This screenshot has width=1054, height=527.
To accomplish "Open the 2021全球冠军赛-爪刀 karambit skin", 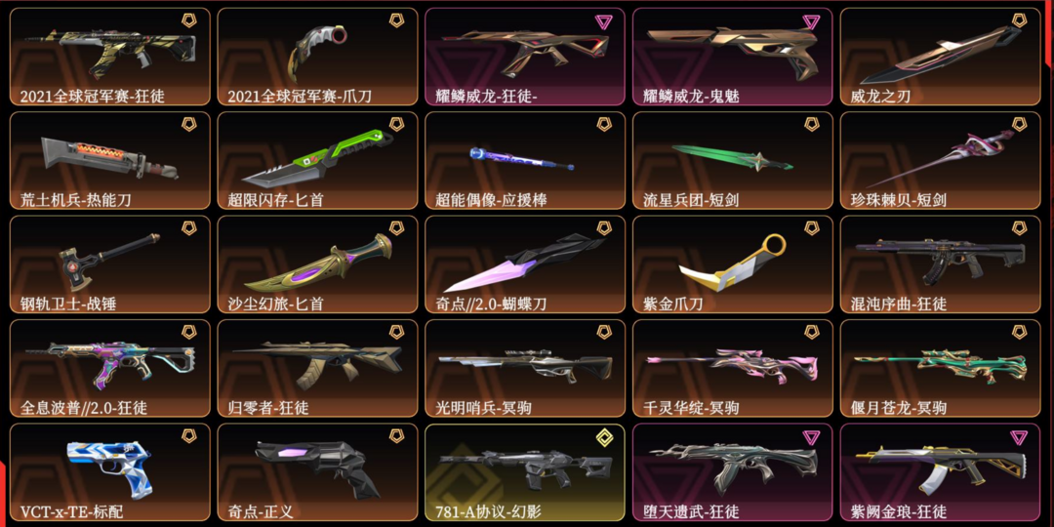I will [317, 57].
